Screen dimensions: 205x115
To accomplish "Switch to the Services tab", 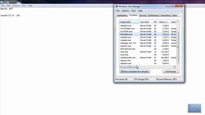I will click(143, 15).
